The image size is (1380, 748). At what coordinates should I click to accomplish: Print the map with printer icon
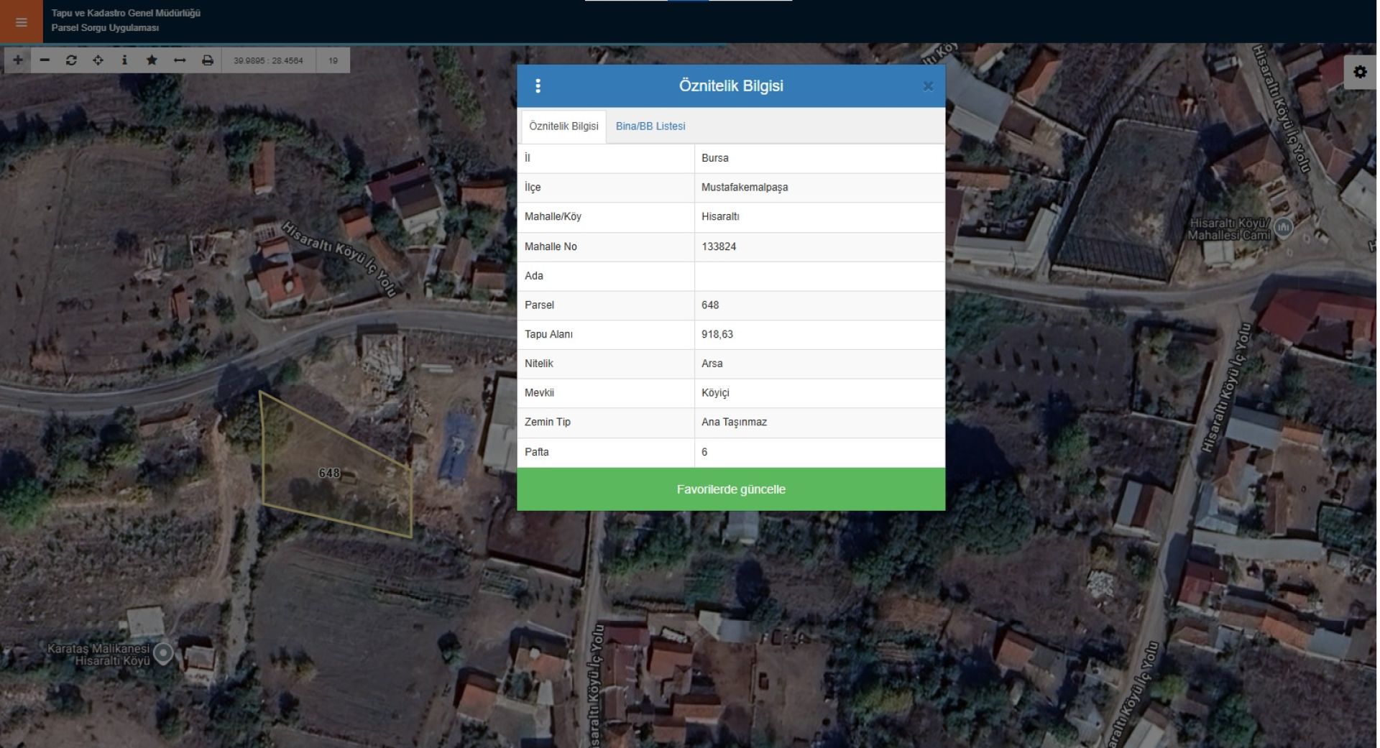click(207, 60)
